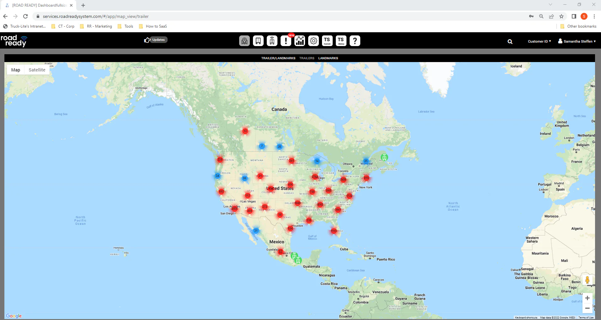Zoom out the map with minus
The image size is (601, 320).
[587, 308]
